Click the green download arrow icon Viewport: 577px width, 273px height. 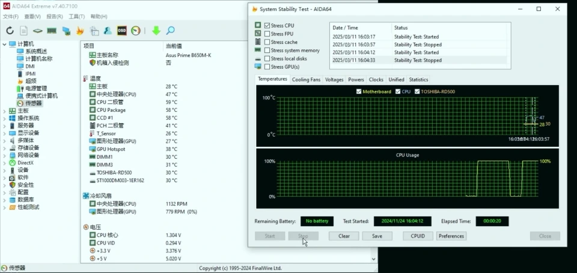point(156,30)
